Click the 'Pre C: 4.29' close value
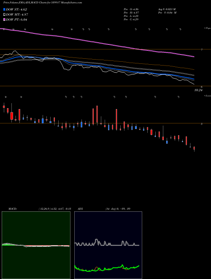 coord(131,19)
